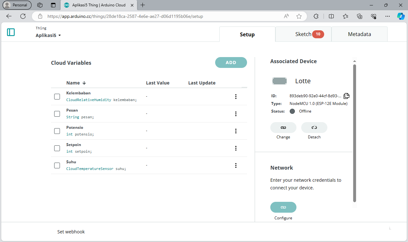Close the Aplikasi5 Thing browser tab
Viewport: 408px width, 242px height.
pyautogui.click(x=132, y=5)
